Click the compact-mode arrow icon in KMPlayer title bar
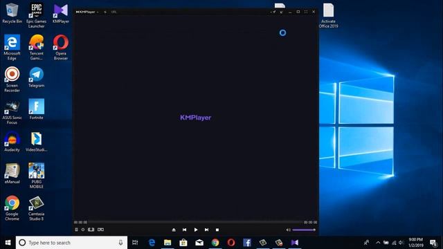 click(282, 12)
